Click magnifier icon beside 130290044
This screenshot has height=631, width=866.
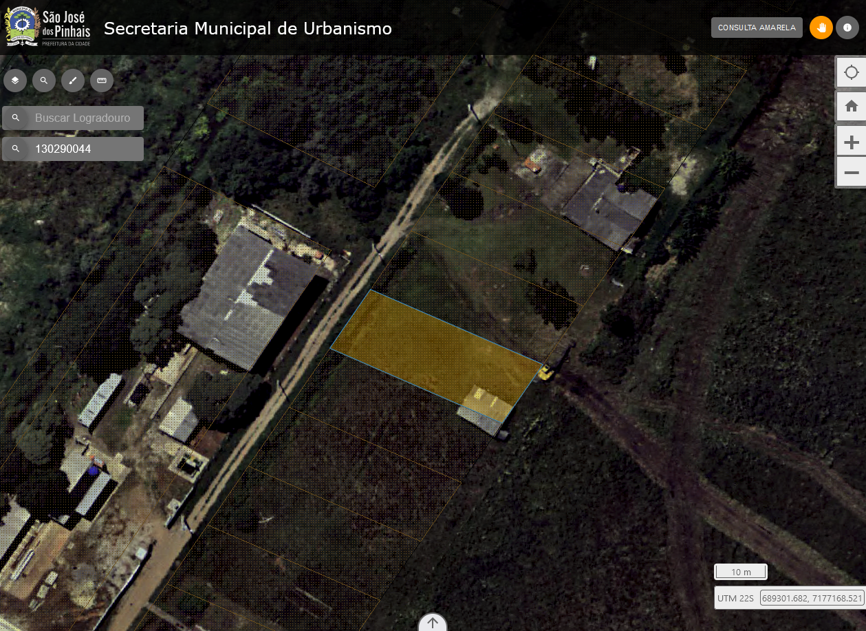16,149
